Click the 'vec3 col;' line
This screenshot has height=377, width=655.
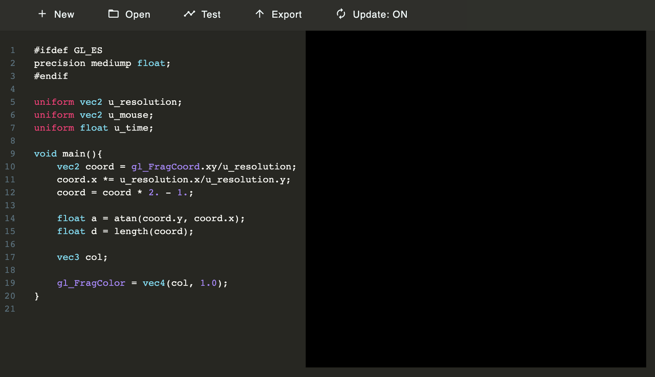82,257
